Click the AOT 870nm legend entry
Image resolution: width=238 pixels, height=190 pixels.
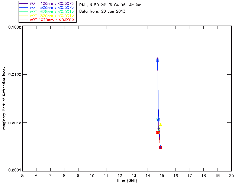pos(48,16)
